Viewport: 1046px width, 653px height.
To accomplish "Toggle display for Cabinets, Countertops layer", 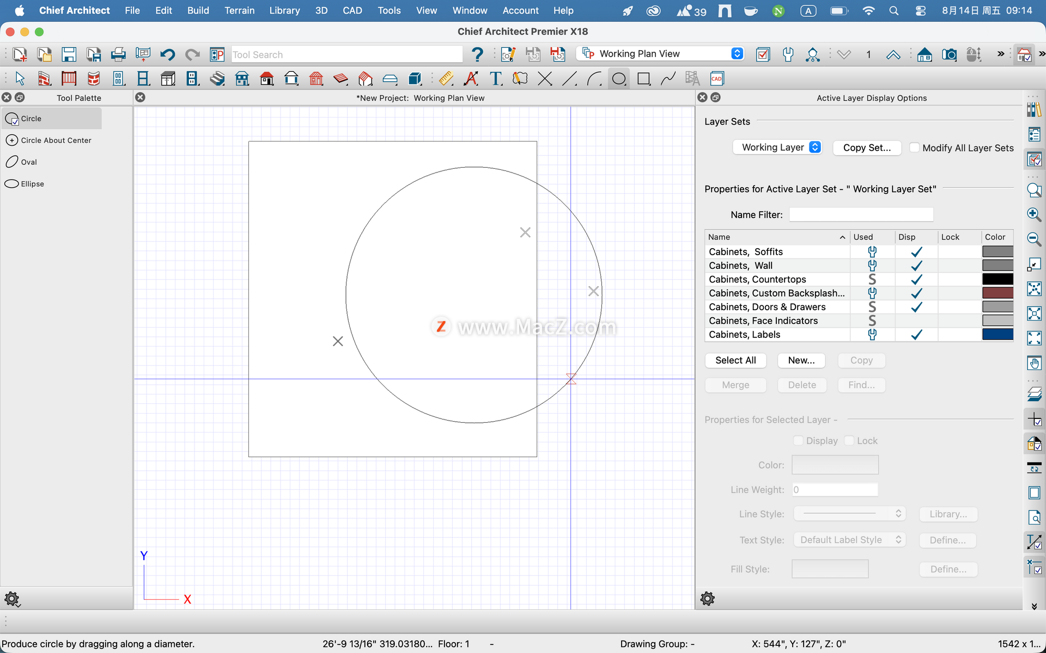I will (916, 279).
